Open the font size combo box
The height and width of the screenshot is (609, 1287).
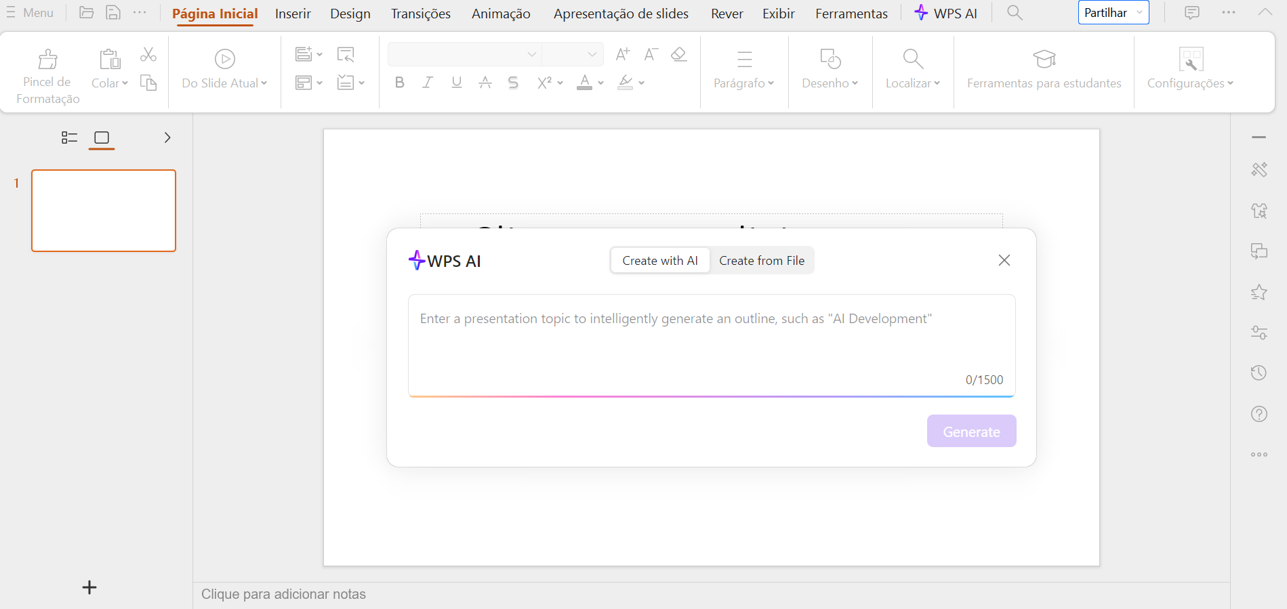tap(573, 54)
